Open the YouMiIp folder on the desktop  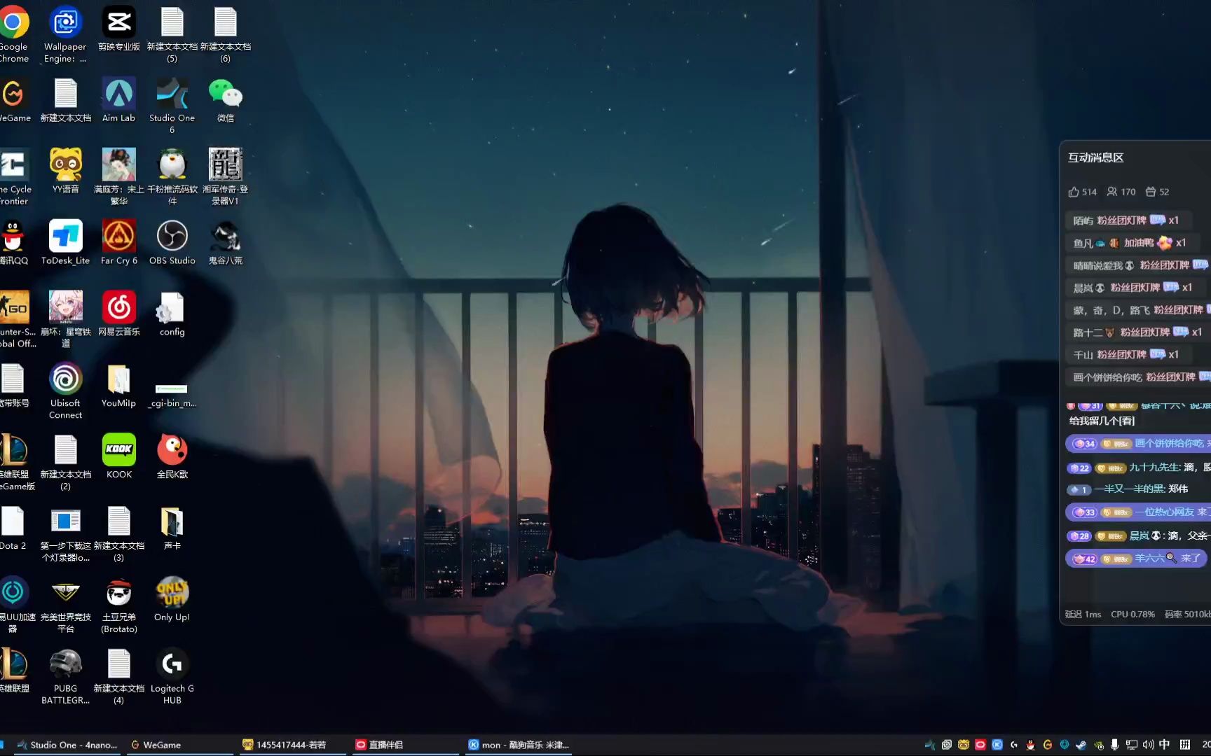point(119,386)
